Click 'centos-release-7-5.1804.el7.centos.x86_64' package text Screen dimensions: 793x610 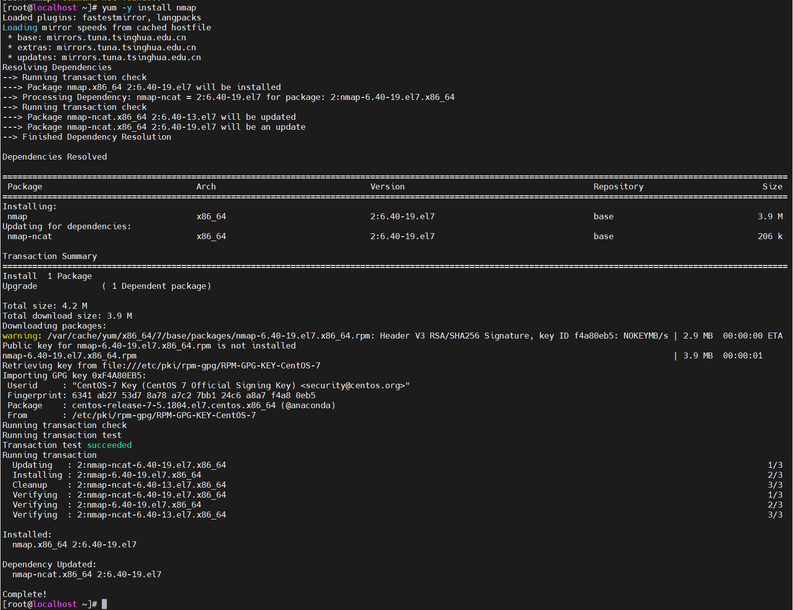click(174, 405)
